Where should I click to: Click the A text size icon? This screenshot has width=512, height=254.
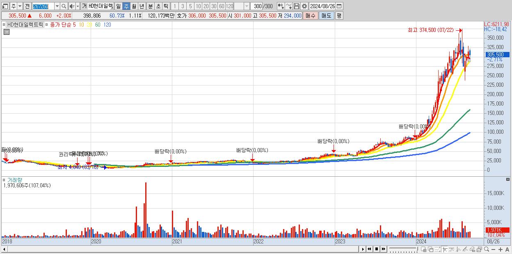pos(507,250)
